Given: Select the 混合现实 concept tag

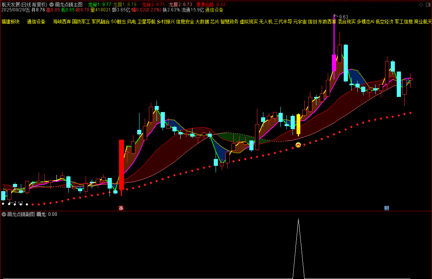Looking at the screenshot, I should tap(347, 22).
